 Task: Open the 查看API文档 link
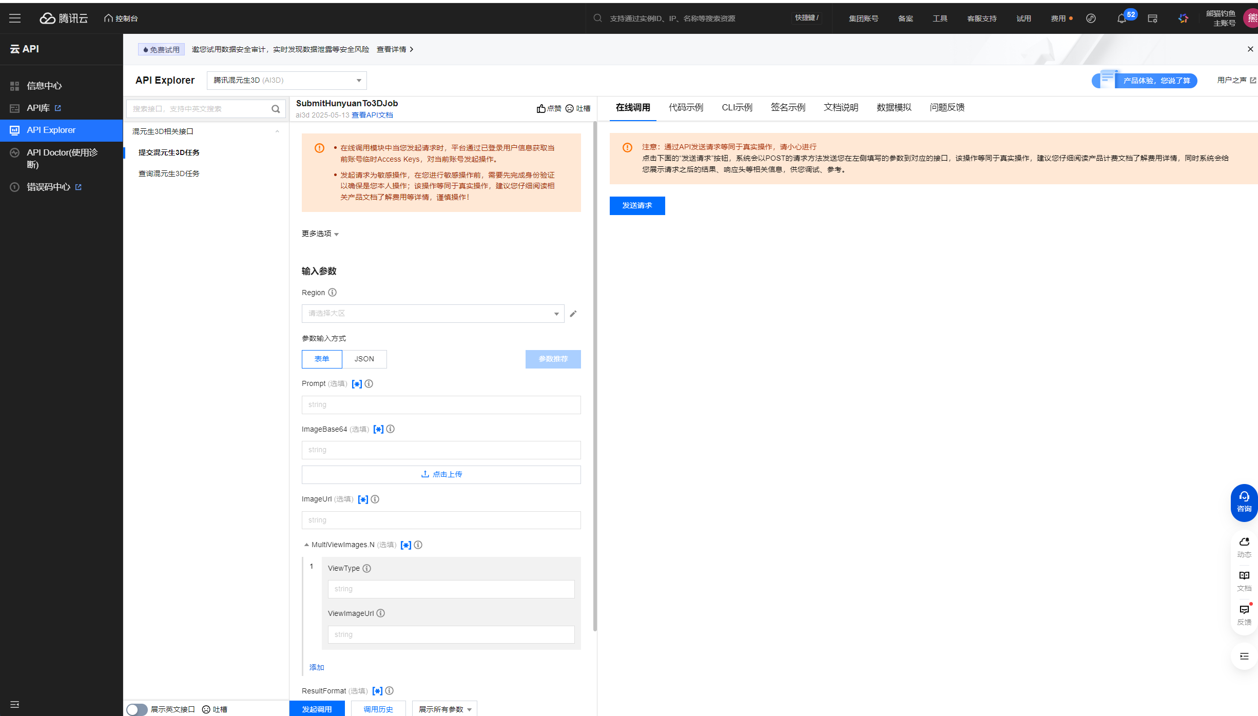click(x=372, y=115)
